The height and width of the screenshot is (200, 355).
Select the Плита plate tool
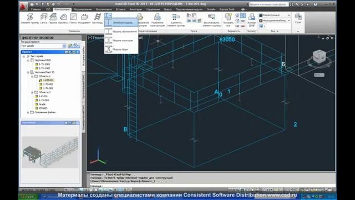coord(73,18)
